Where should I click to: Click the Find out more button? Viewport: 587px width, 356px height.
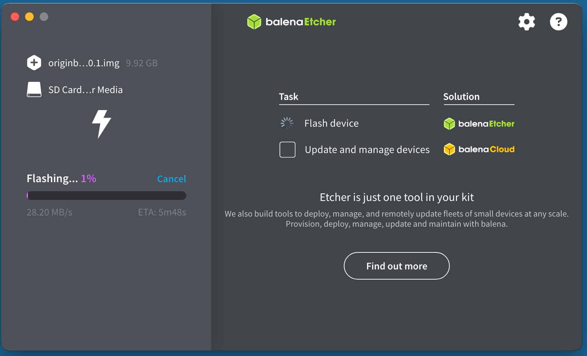tap(396, 266)
